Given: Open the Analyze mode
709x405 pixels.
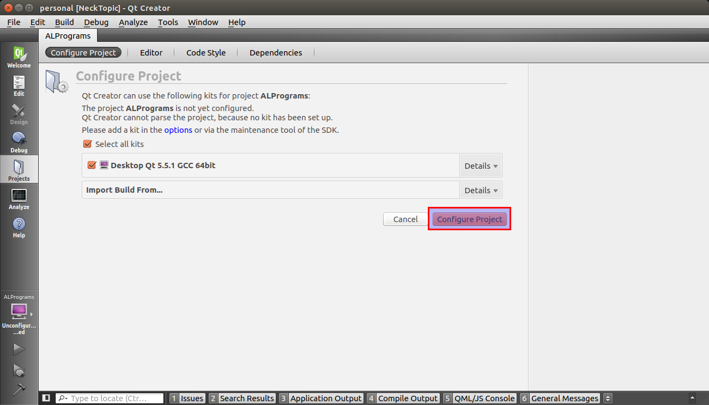Looking at the screenshot, I should tap(19, 199).
